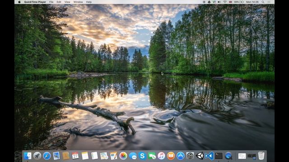
Task: Open Reminders checklist icon in dock
Action: [x=94, y=156]
